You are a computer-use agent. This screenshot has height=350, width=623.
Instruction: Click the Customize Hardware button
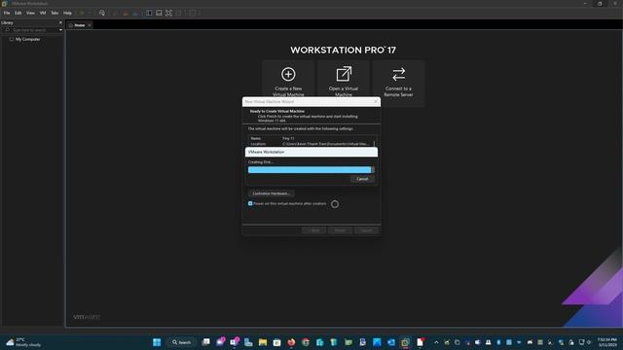point(272,193)
